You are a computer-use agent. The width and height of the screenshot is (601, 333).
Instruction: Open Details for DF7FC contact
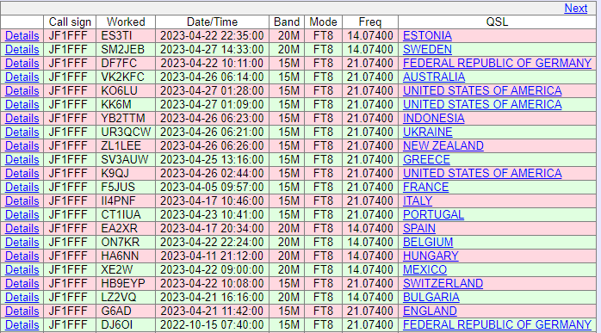click(22, 63)
